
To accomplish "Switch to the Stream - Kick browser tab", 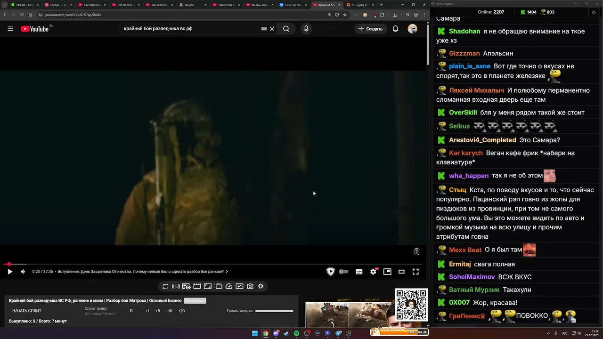I will (24, 5).
